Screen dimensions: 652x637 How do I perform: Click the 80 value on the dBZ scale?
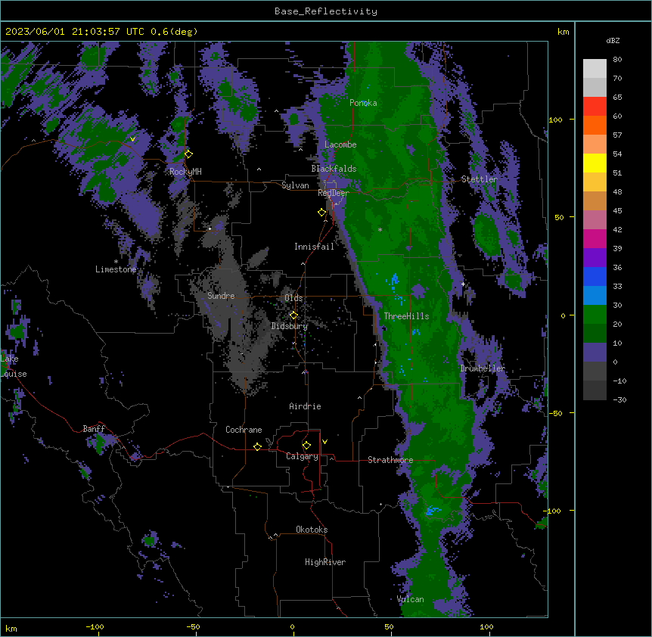617,60
